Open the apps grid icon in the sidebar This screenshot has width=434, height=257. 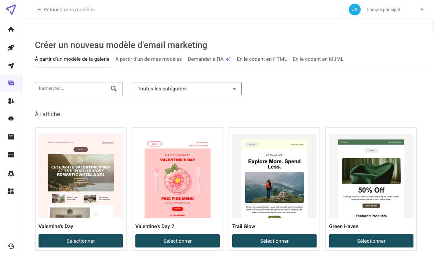[11, 191]
